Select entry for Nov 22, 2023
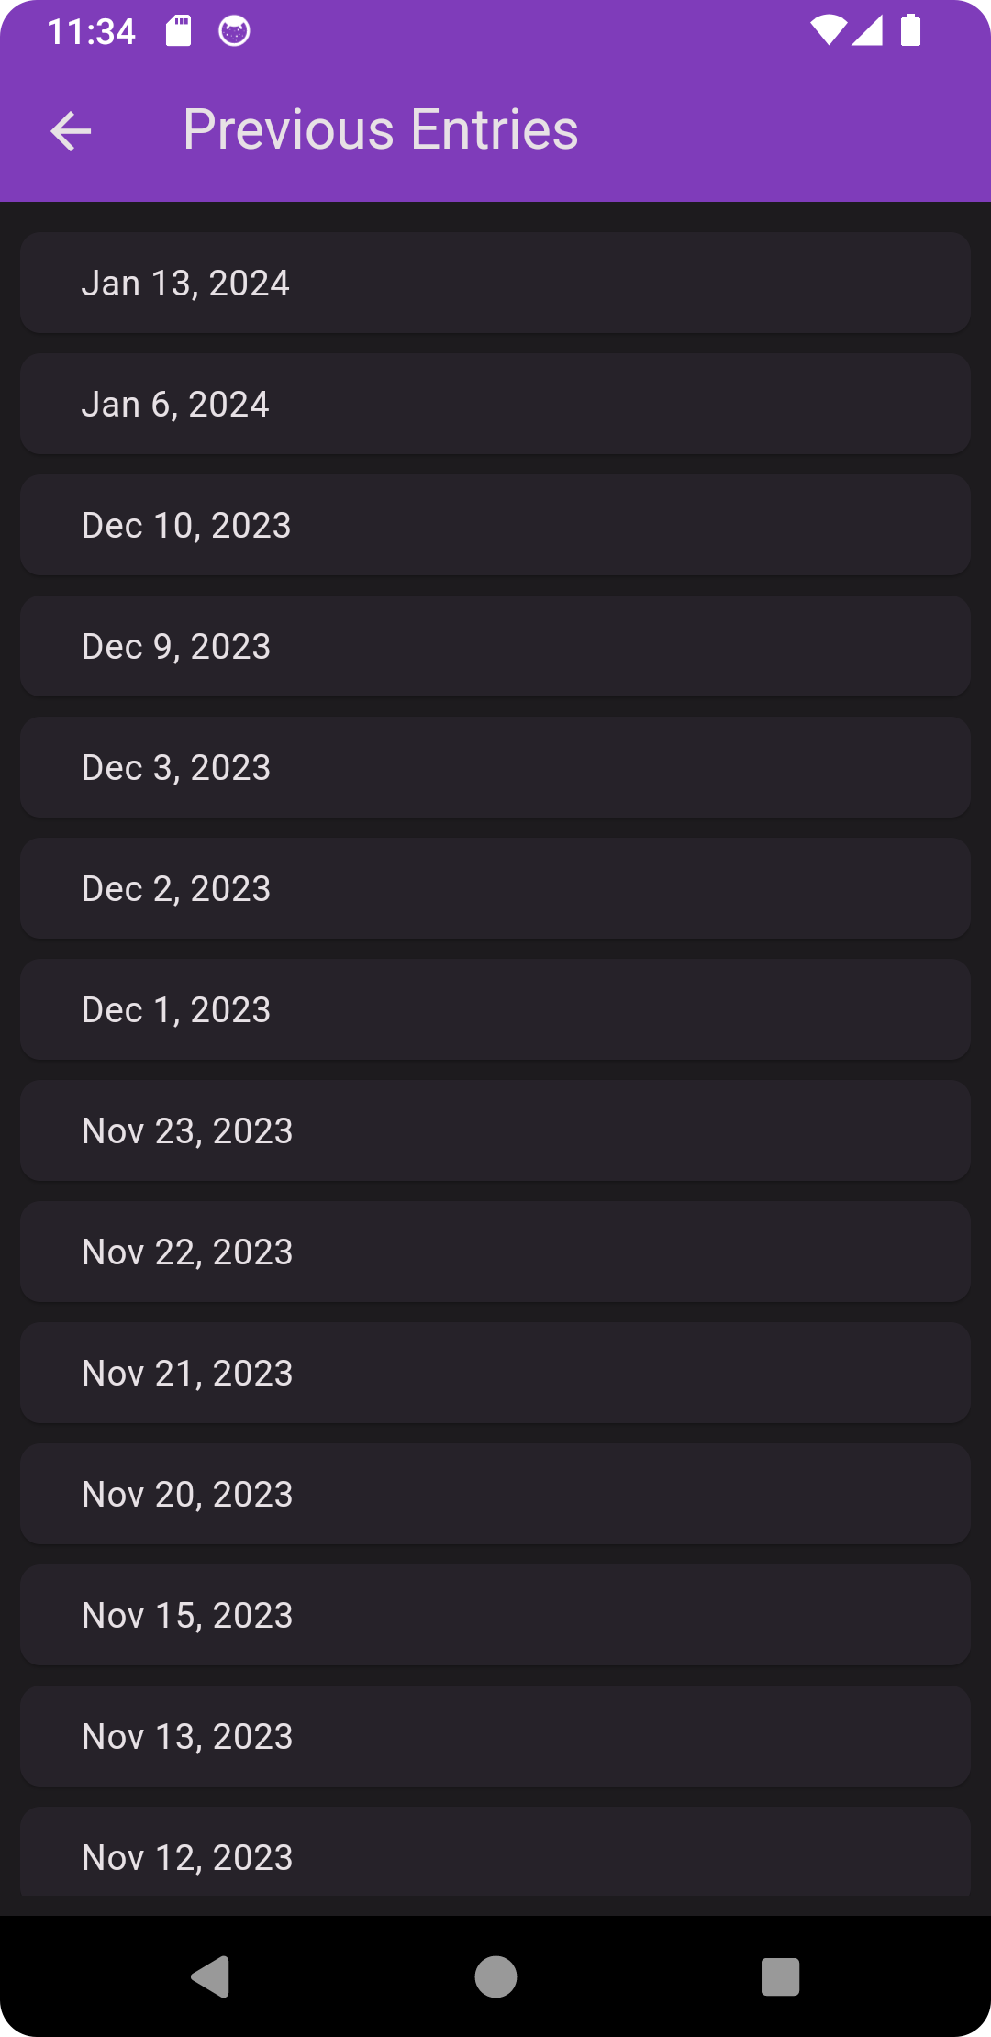 coord(495,1252)
